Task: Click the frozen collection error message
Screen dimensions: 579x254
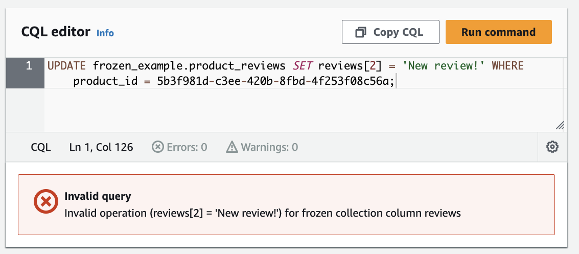Action: [263, 213]
